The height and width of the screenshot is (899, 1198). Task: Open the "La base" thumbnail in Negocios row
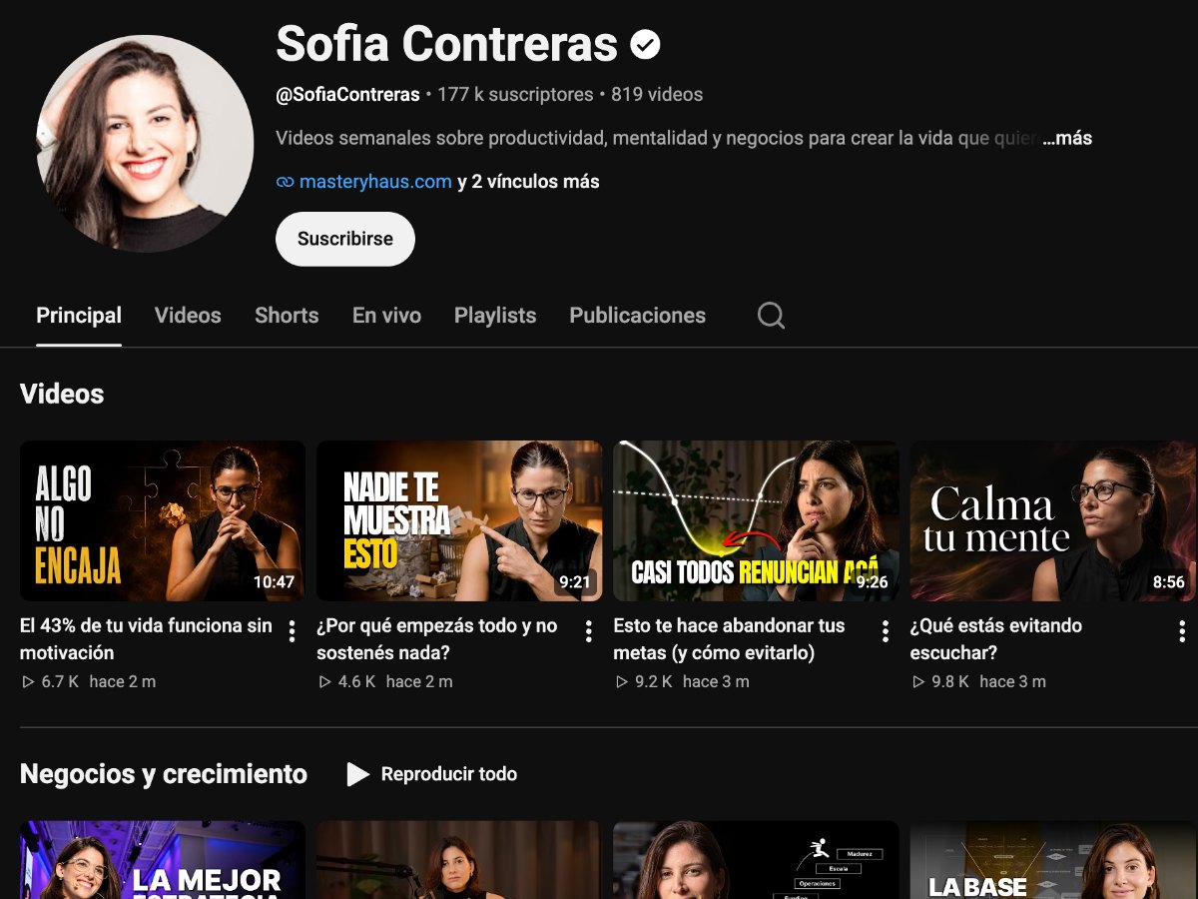point(1053,860)
